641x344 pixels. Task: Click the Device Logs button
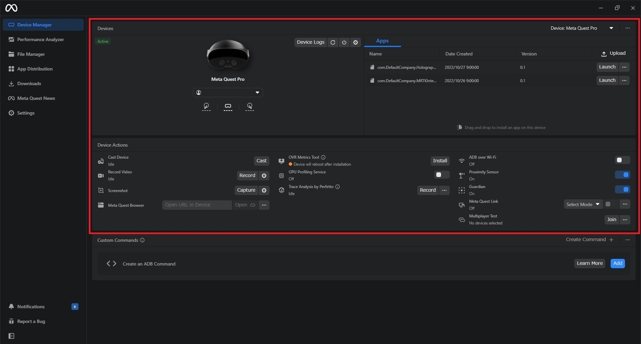[x=310, y=42]
